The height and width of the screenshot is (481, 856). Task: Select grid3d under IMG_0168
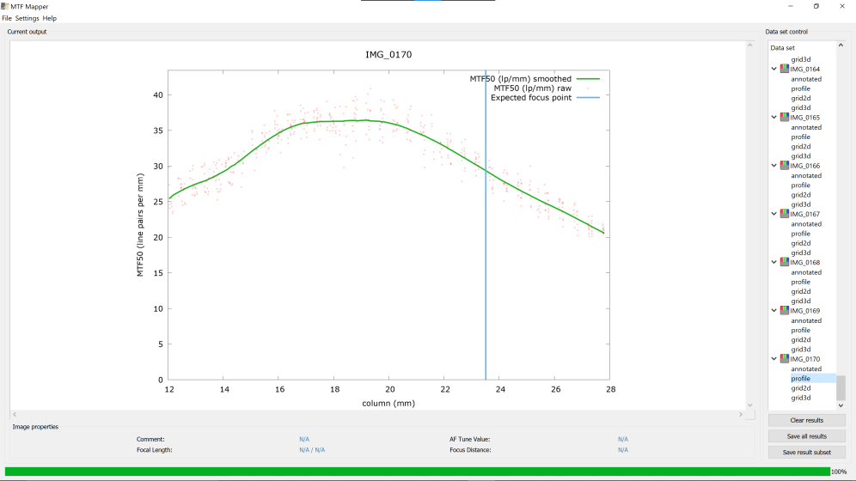(x=801, y=301)
